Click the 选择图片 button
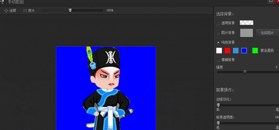The image size is (279, 130). (x=267, y=33)
